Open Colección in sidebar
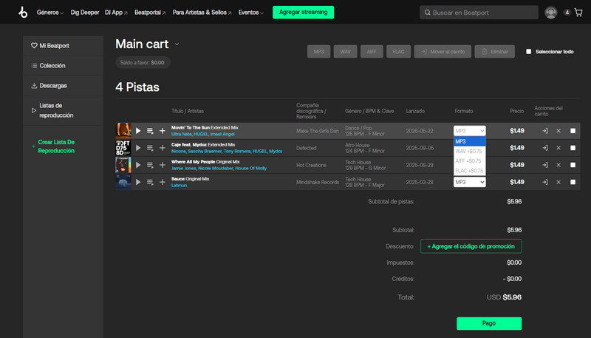Screen dimensions: 591x338 pyautogui.click(x=63, y=66)
